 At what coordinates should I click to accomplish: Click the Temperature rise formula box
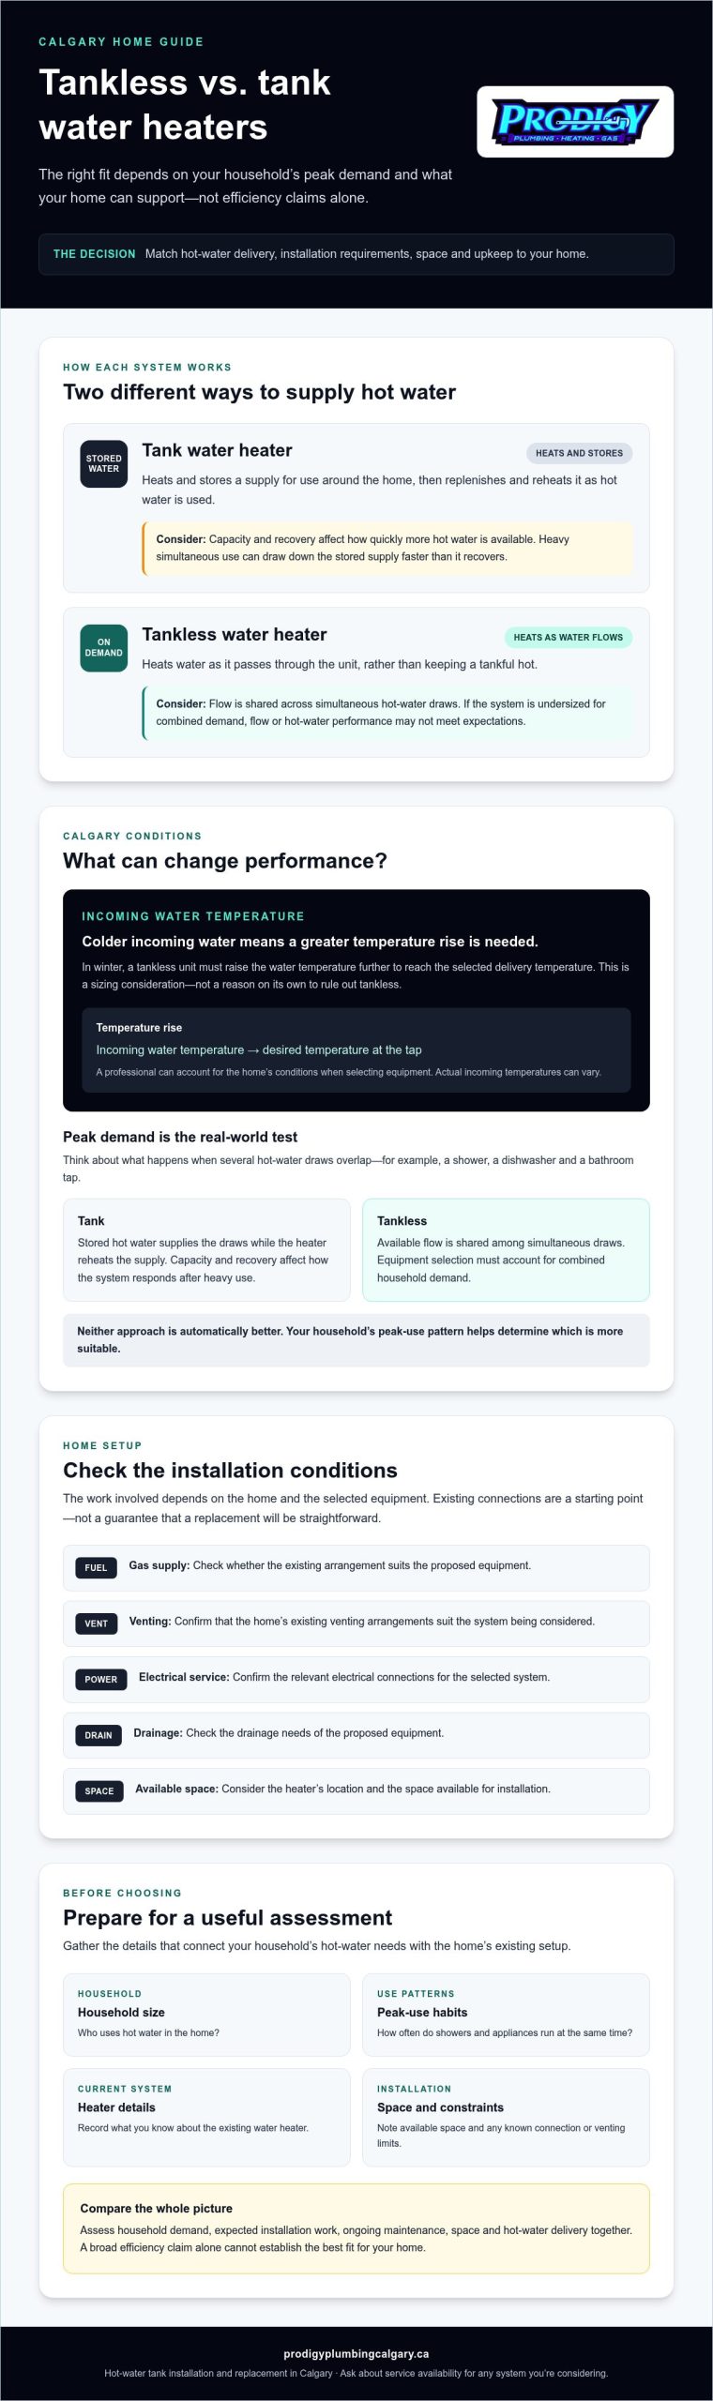[x=356, y=1049]
